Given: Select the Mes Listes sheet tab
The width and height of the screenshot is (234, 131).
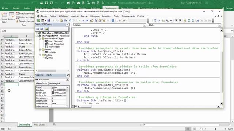Looking at the screenshot, I should click(39, 124).
